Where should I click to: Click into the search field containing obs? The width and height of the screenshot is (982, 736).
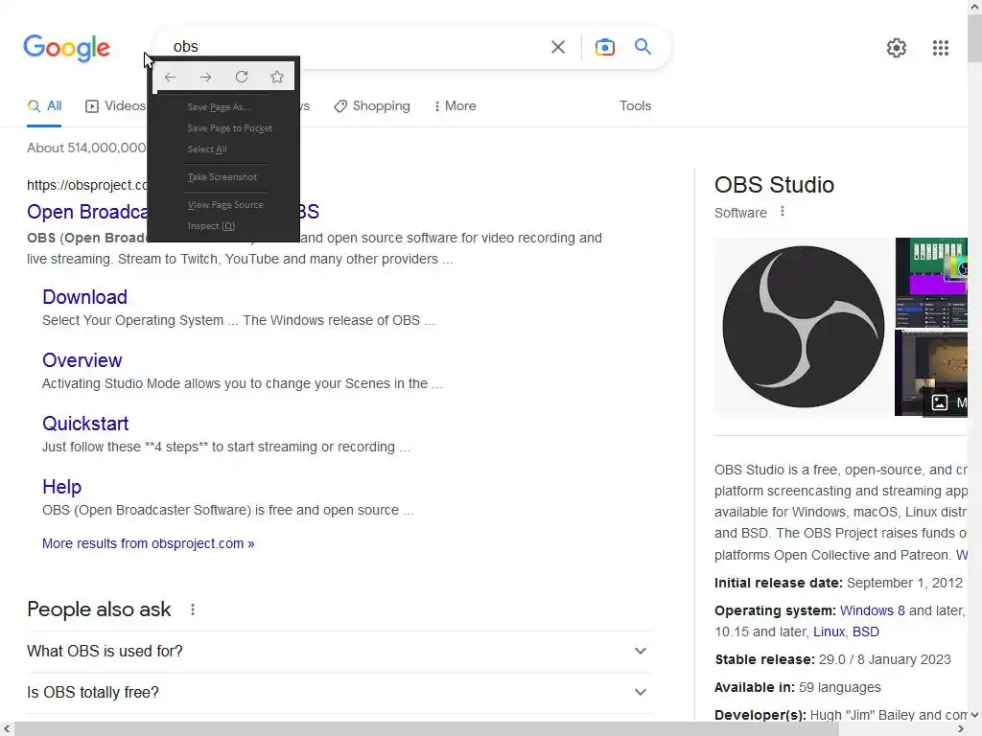(357, 47)
